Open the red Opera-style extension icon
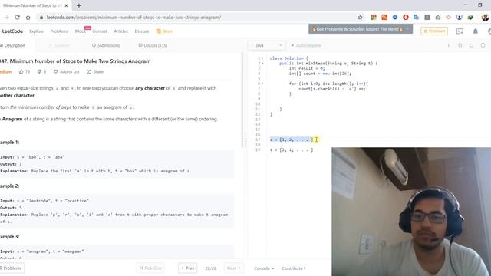 pyautogui.click(x=406, y=18)
